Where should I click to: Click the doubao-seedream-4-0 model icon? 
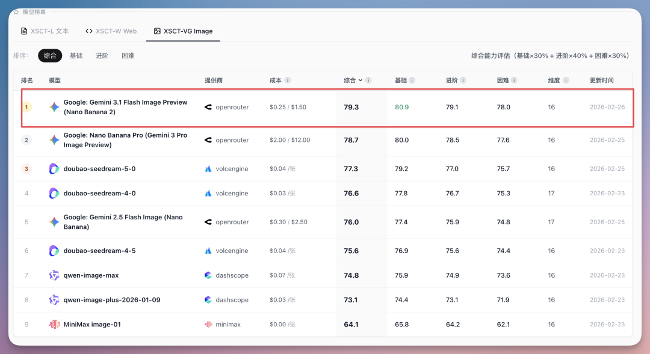point(54,193)
